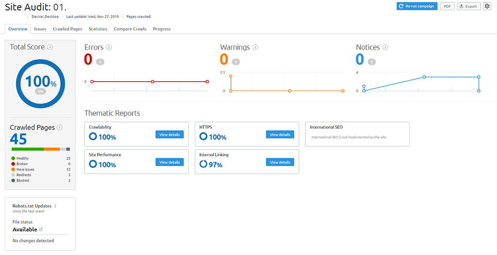The width and height of the screenshot is (497, 255).
Task: Click the Crawlability 100% score circle
Action: pyautogui.click(x=93, y=136)
